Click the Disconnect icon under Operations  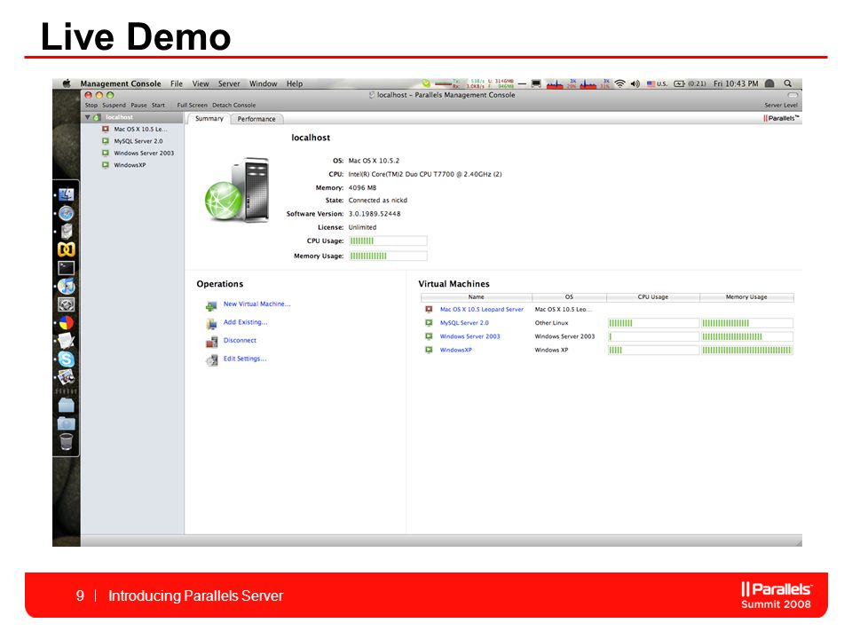click(x=211, y=342)
